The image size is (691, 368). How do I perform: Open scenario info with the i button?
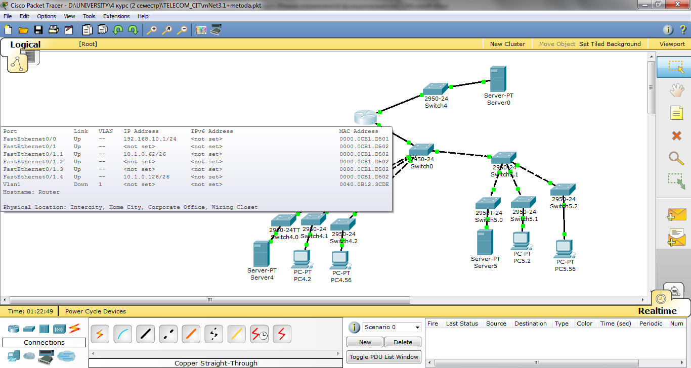[x=354, y=327]
